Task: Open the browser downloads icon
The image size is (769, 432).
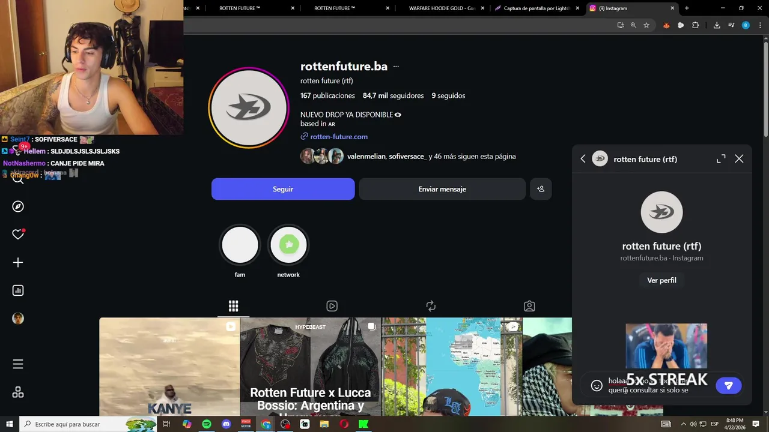Action: [x=717, y=25]
